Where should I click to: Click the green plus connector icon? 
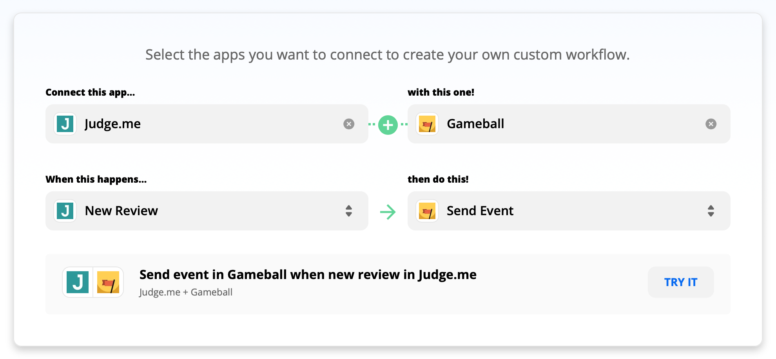click(388, 125)
